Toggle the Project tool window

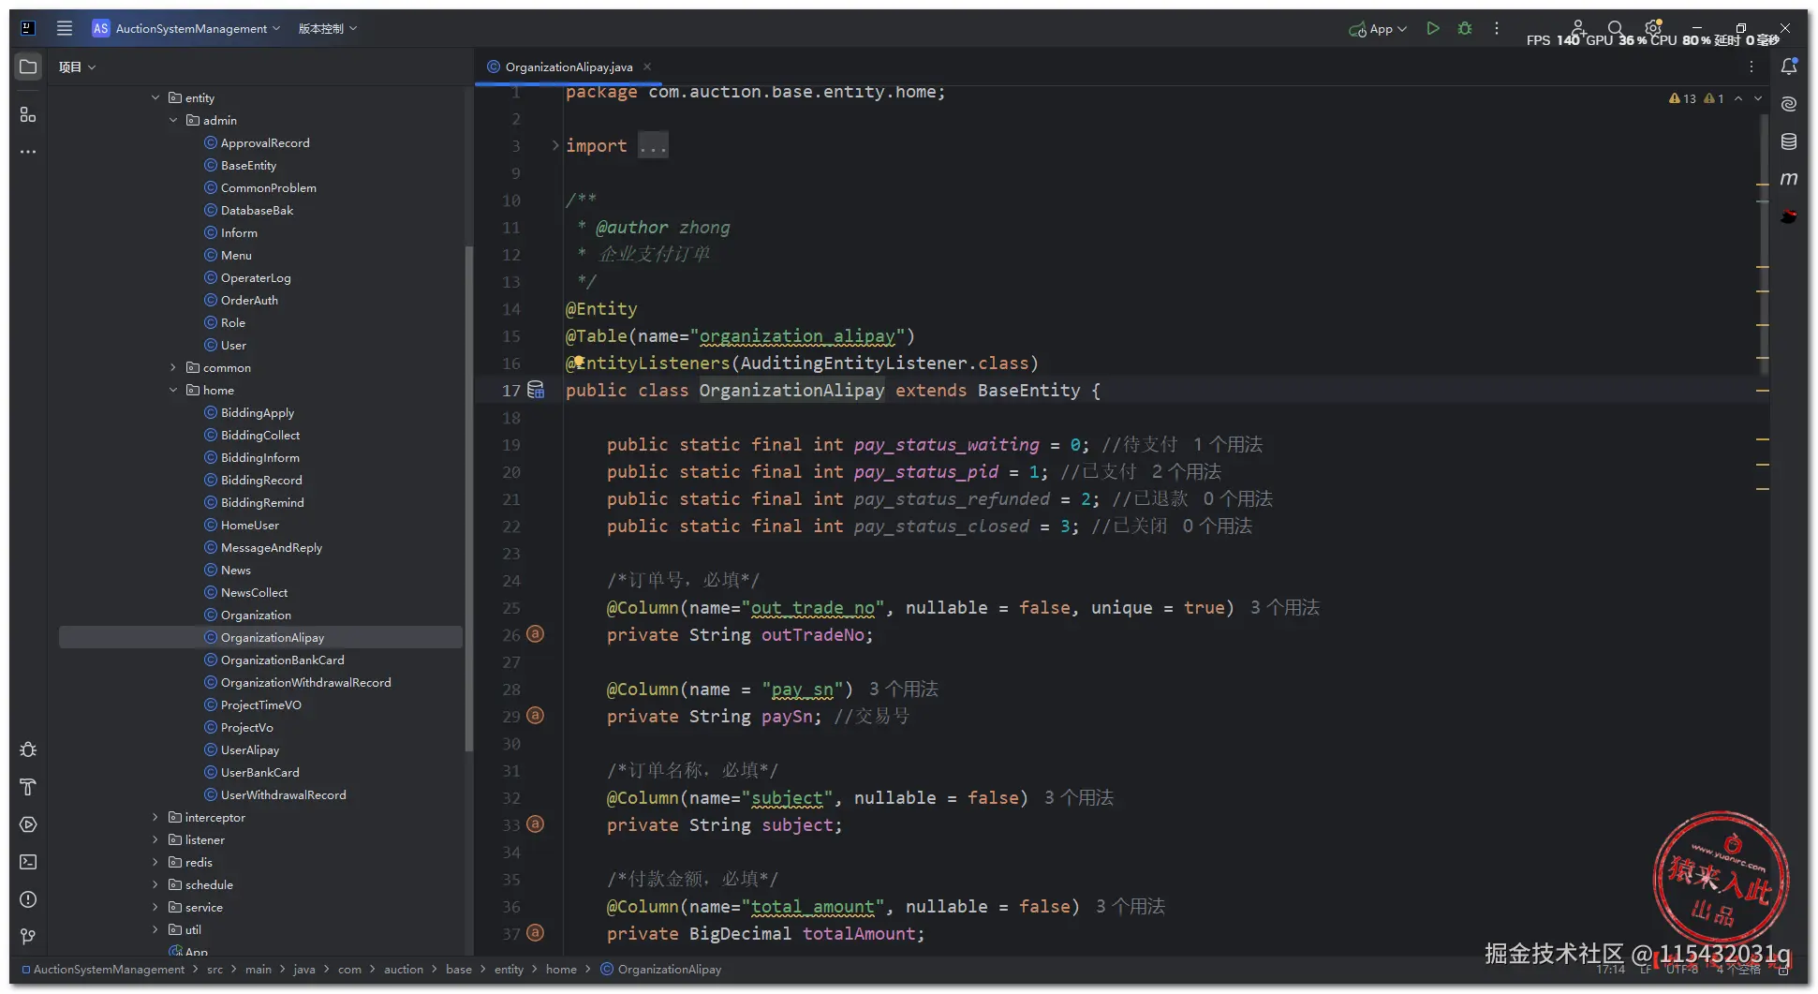point(28,67)
